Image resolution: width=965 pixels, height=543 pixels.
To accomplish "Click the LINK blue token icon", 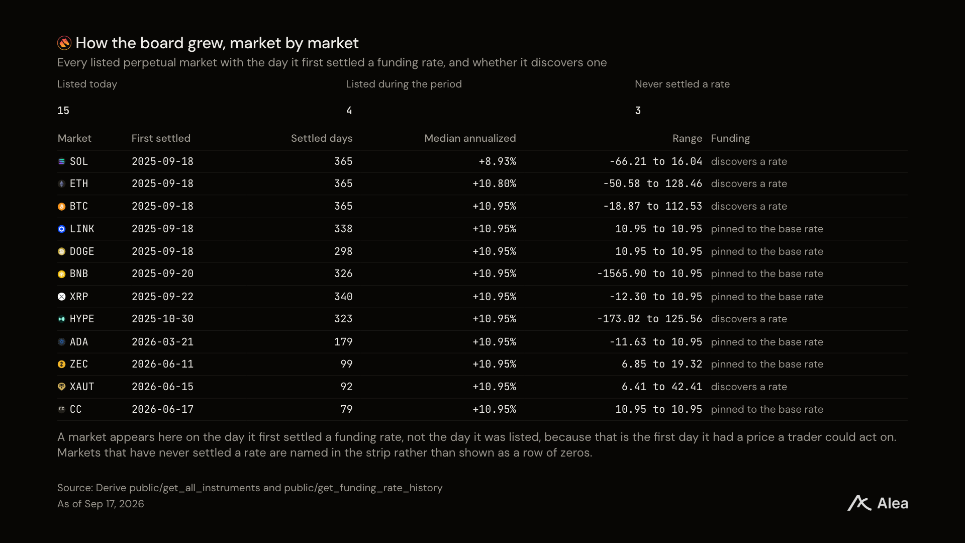I will click(61, 229).
